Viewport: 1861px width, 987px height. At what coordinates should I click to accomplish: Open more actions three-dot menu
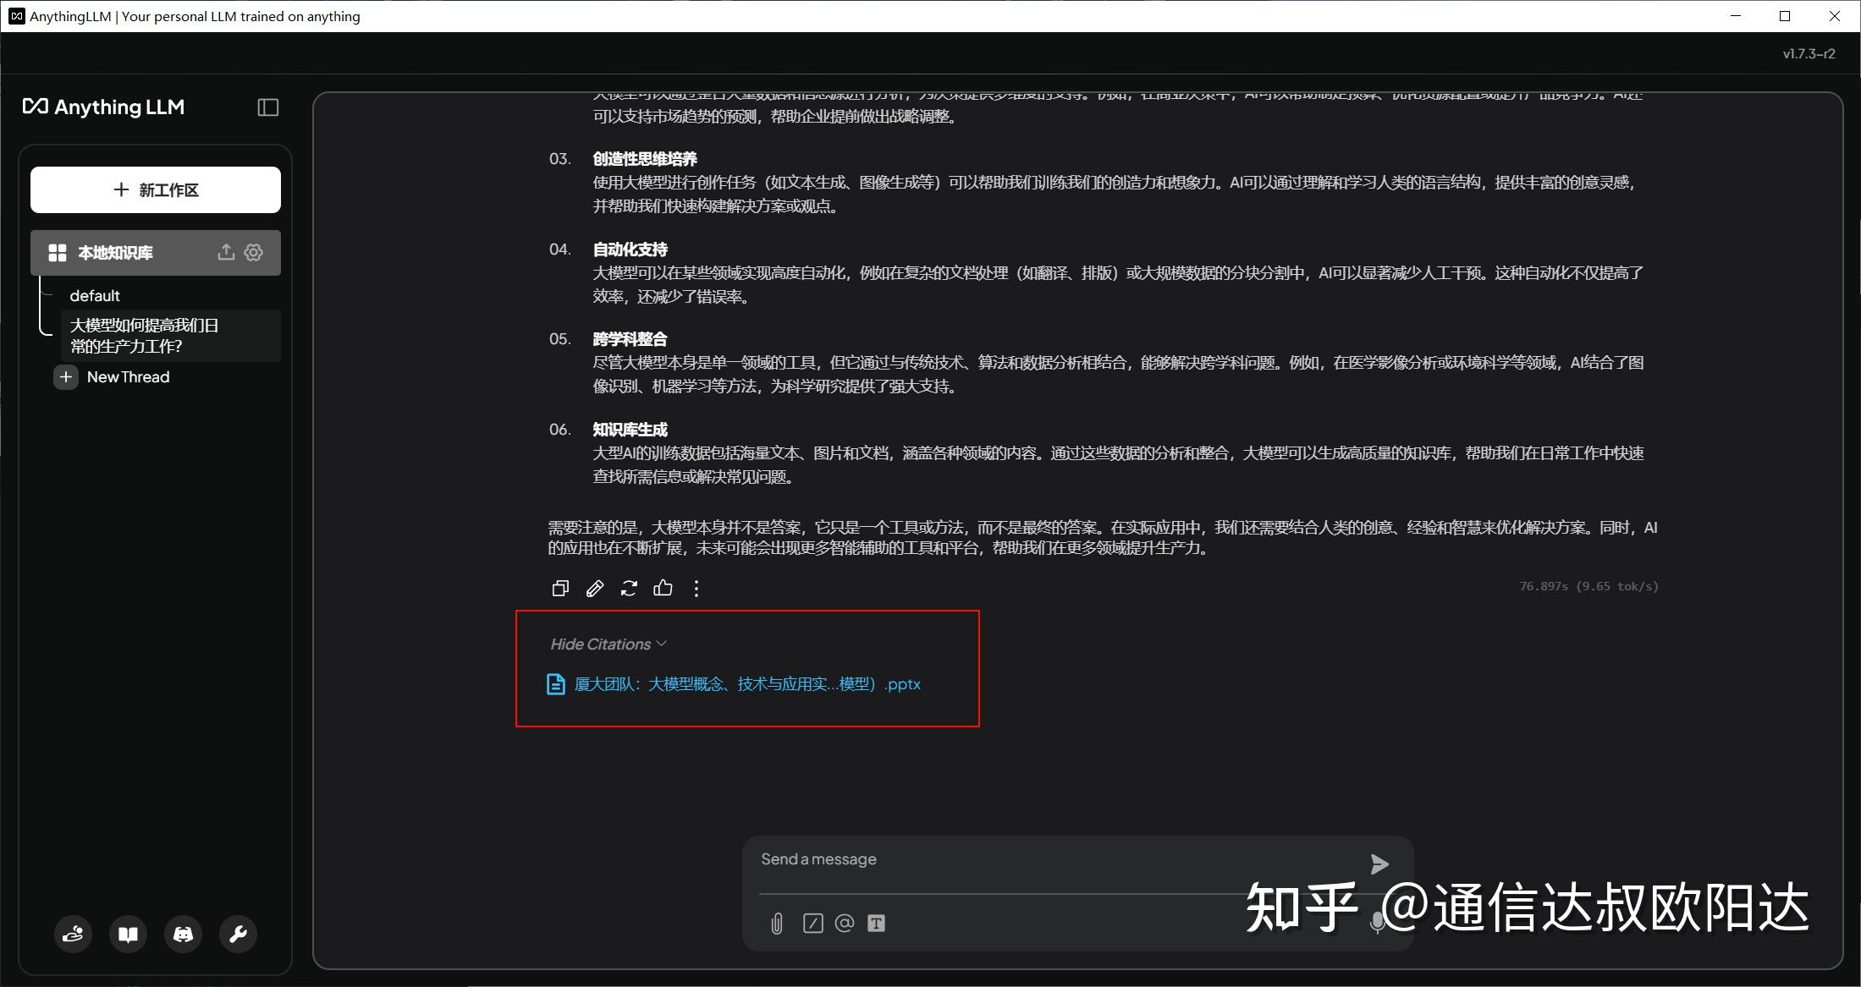click(696, 588)
